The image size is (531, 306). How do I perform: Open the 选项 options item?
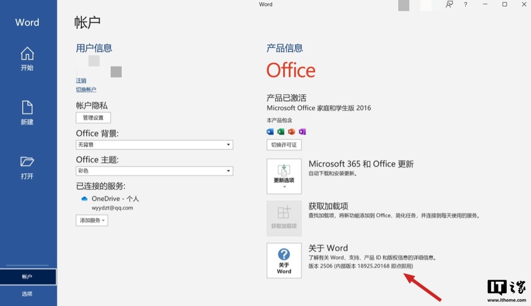tap(27, 294)
